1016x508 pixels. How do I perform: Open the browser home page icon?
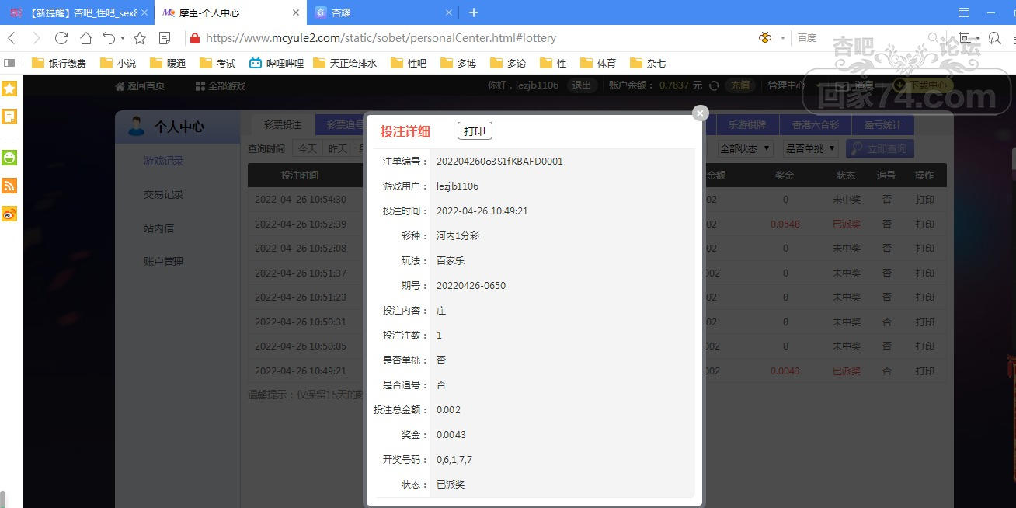86,38
